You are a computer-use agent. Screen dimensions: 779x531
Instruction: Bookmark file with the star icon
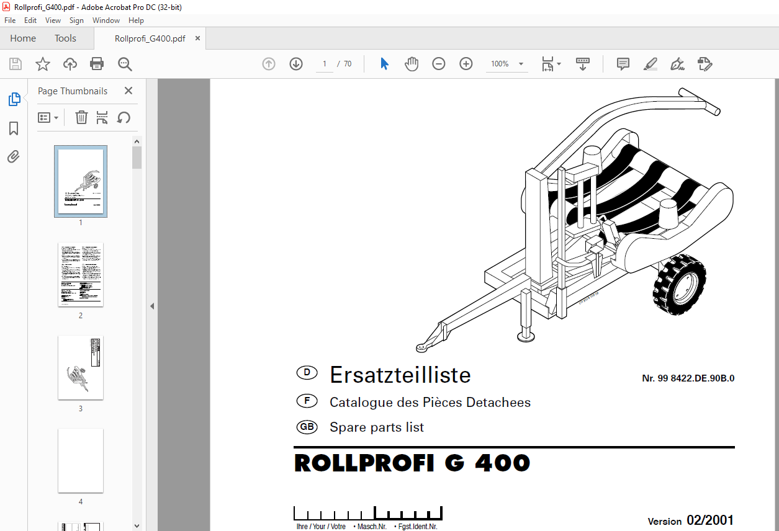[43, 64]
